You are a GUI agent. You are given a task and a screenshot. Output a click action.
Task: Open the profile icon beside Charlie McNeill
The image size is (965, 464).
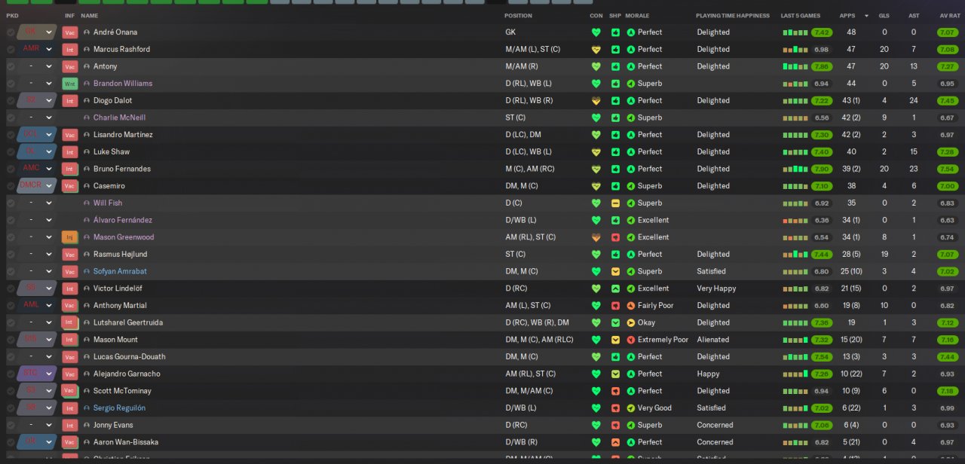(87, 118)
